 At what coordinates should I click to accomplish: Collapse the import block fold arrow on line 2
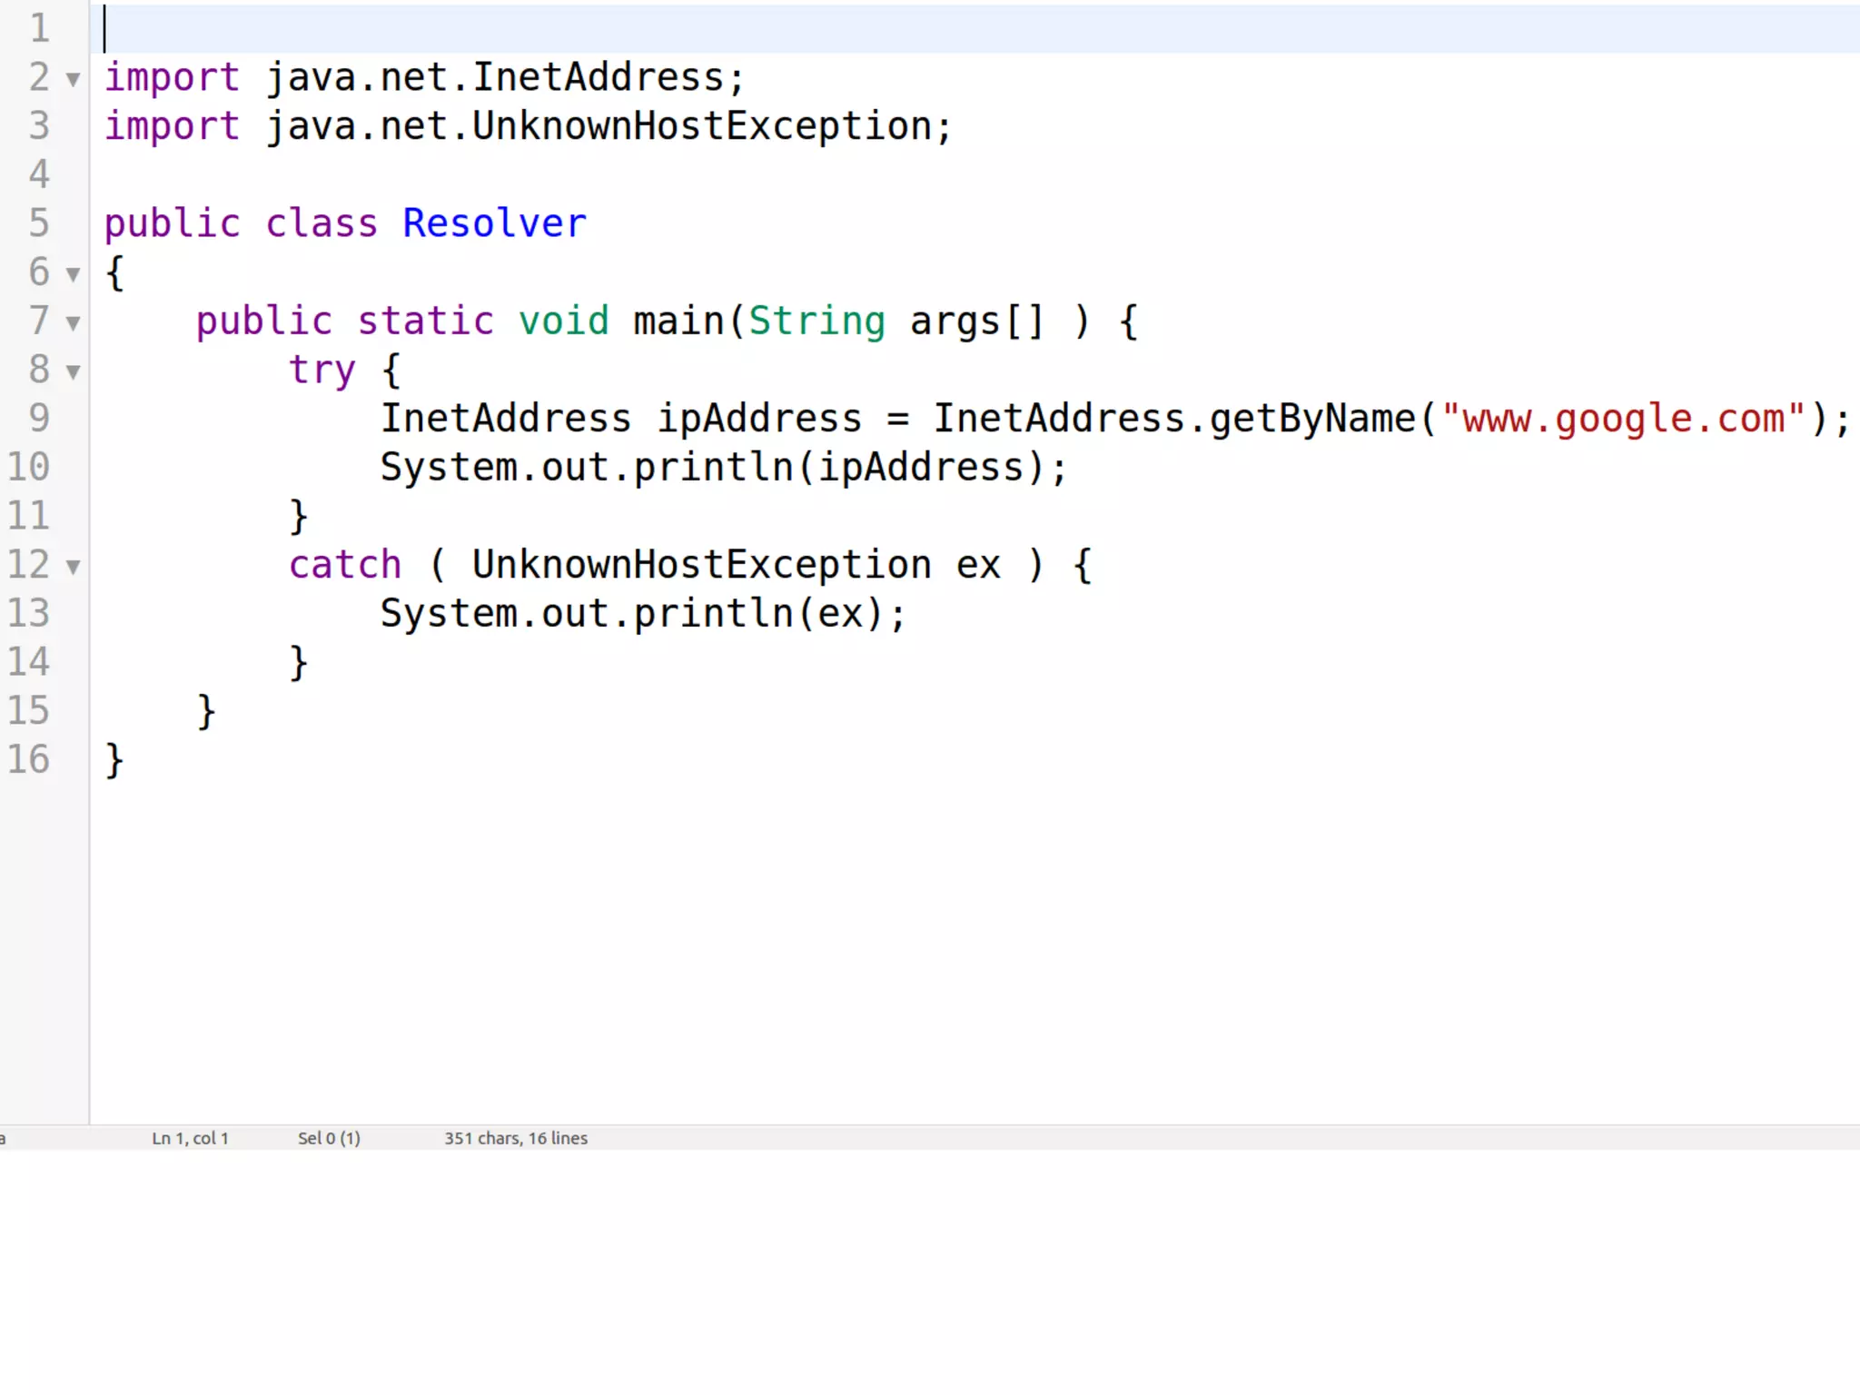(x=74, y=80)
